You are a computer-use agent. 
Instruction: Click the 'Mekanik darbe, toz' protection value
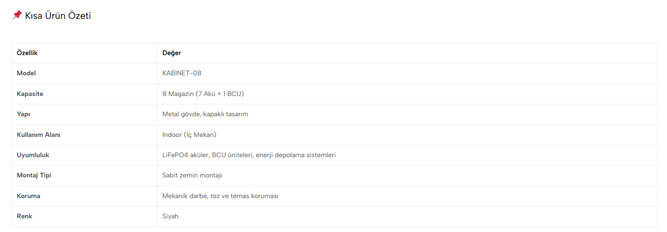click(x=220, y=196)
